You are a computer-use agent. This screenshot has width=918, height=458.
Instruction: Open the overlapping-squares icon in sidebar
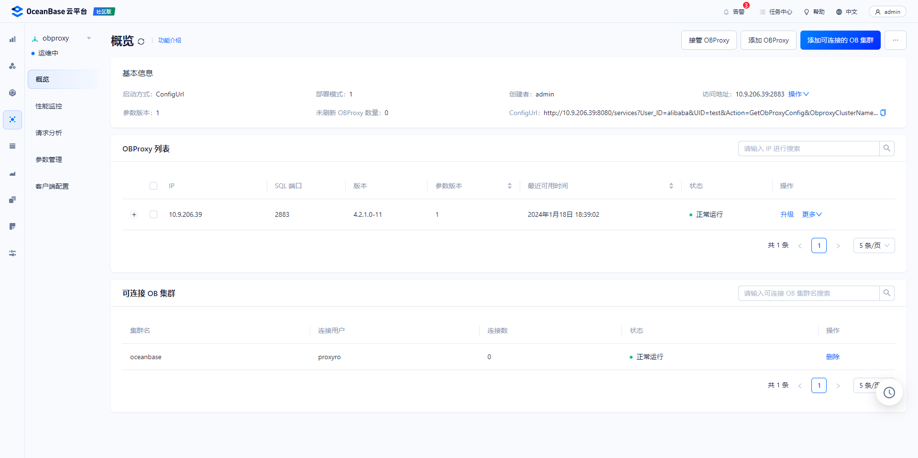click(x=12, y=200)
